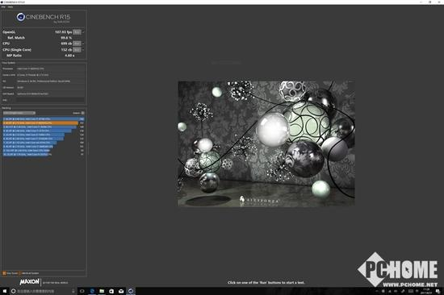Run the CPU (Single Core) test
444x295 pixels.
click(x=77, y=50)
